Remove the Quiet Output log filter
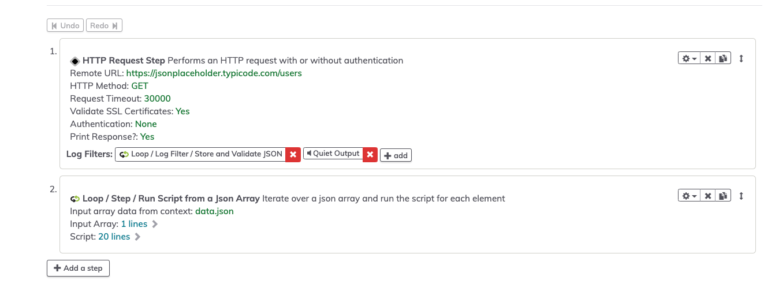This screenshot has width=764, height=291. 370,154
